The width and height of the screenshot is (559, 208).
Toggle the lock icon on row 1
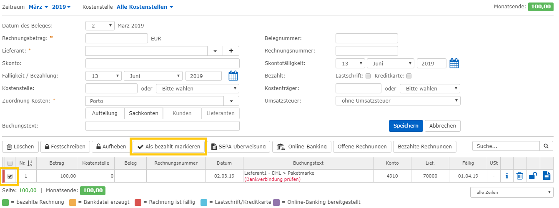click(533, 176)
